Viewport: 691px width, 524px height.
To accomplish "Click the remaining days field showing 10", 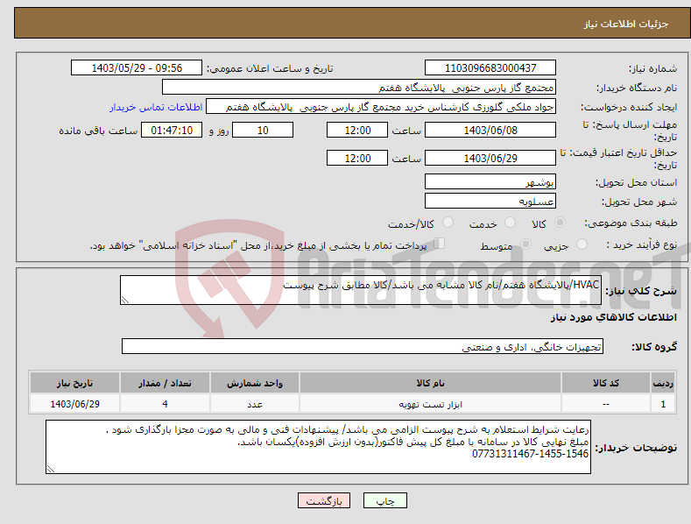I will (x=263, y=130).
